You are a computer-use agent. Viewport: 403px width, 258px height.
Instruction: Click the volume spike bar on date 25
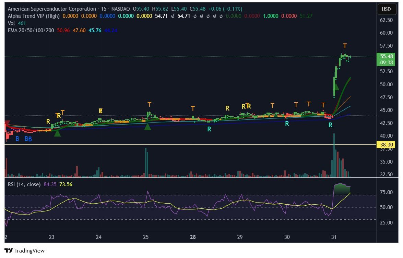coord(145,163)
